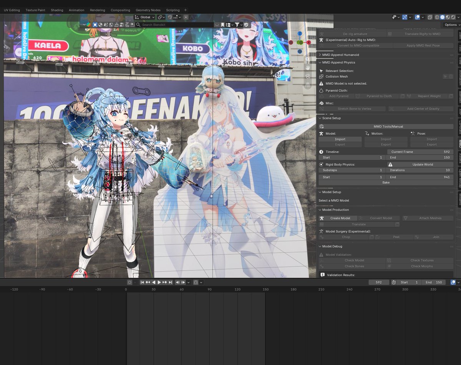
Task: Switch to material preview shading
Action: pos(448,17)
